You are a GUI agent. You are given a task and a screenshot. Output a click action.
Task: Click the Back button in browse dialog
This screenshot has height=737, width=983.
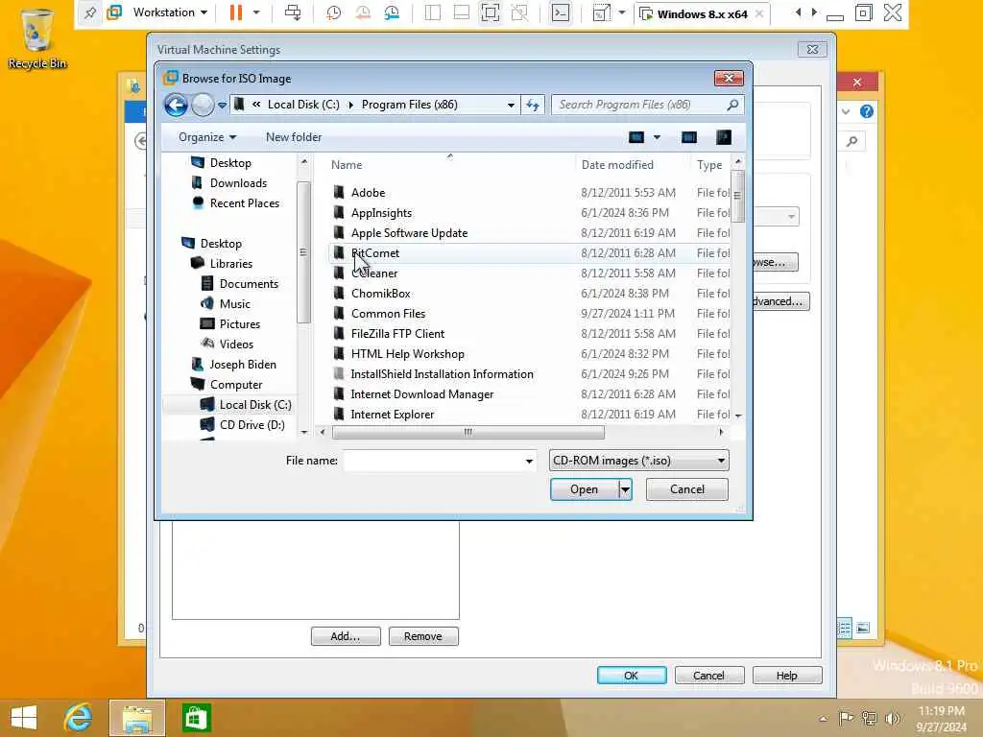click(177, 105)
